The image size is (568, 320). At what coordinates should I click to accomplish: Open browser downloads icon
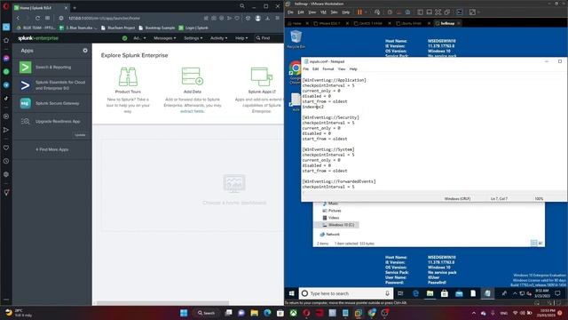coord(268,18)
